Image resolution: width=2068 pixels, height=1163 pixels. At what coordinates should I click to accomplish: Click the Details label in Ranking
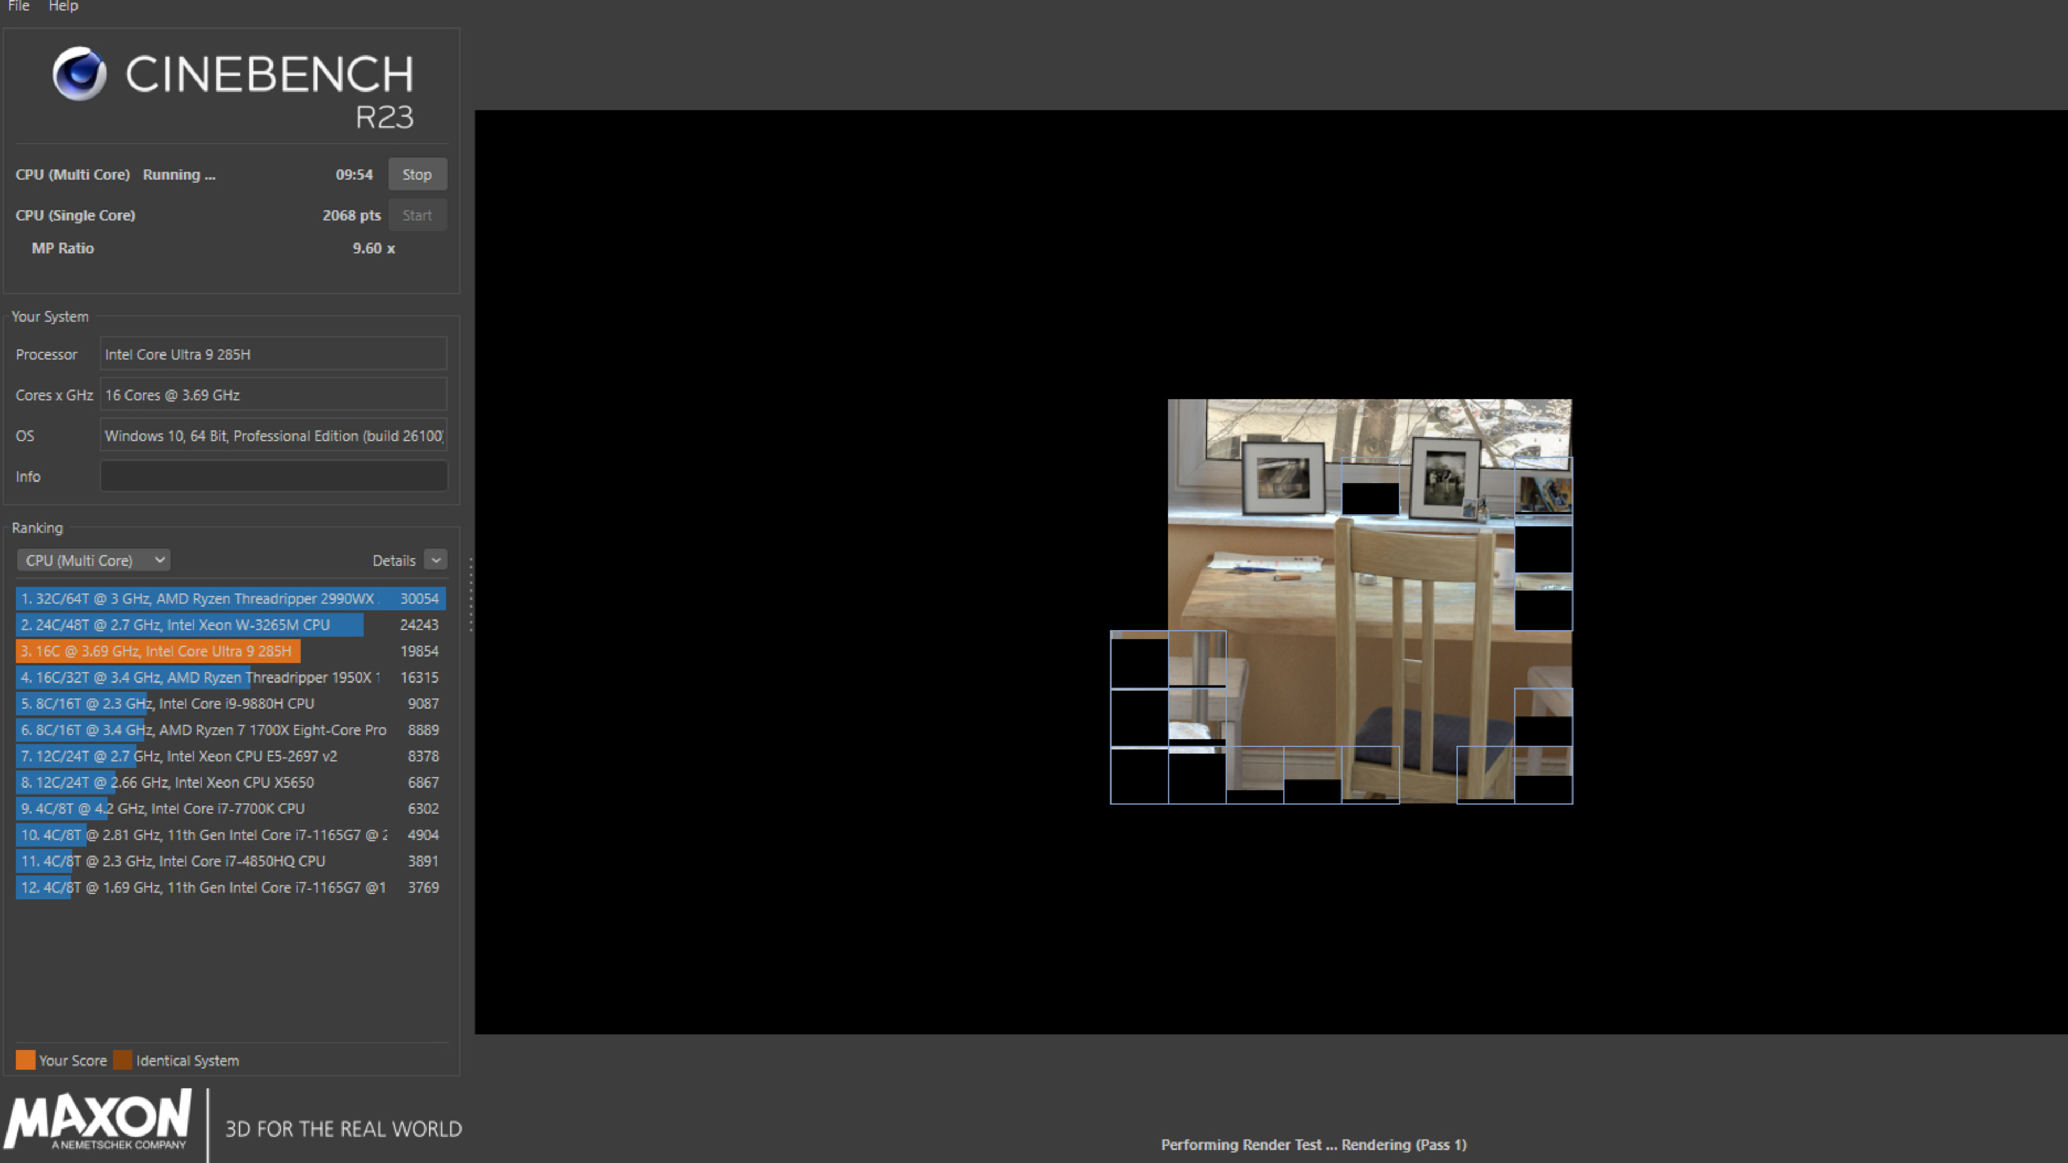393,561
